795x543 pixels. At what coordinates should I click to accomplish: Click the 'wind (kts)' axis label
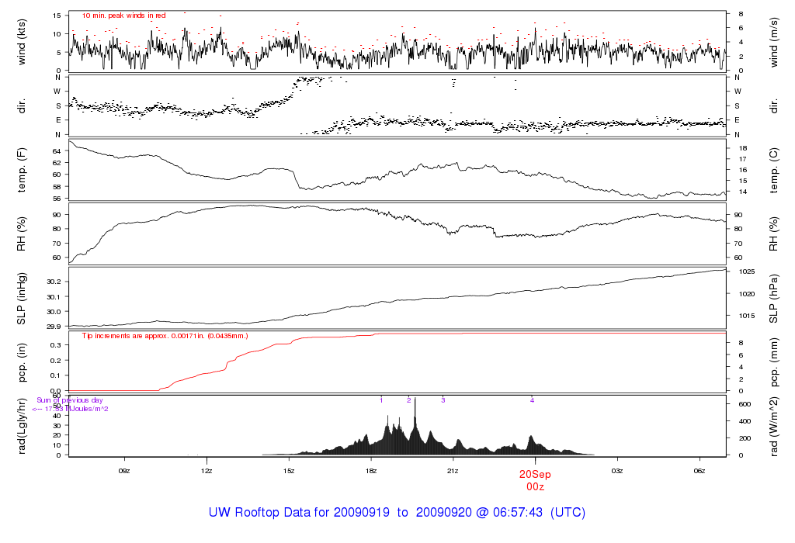[x=21, y=42]
